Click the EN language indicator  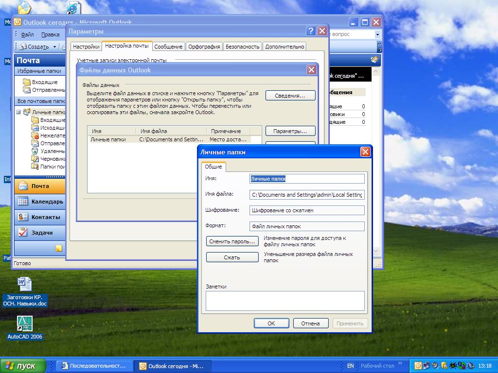(x=350, y=366)
